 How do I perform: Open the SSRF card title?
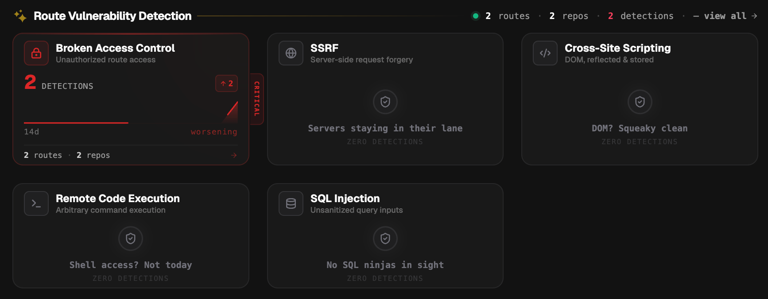click(x=324, y=48)
